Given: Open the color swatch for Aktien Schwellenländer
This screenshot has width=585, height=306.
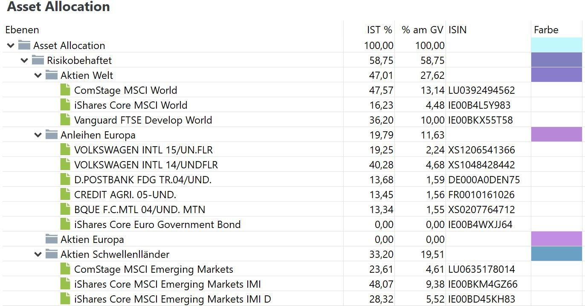Looking at the screenshot, I should 556,254.
